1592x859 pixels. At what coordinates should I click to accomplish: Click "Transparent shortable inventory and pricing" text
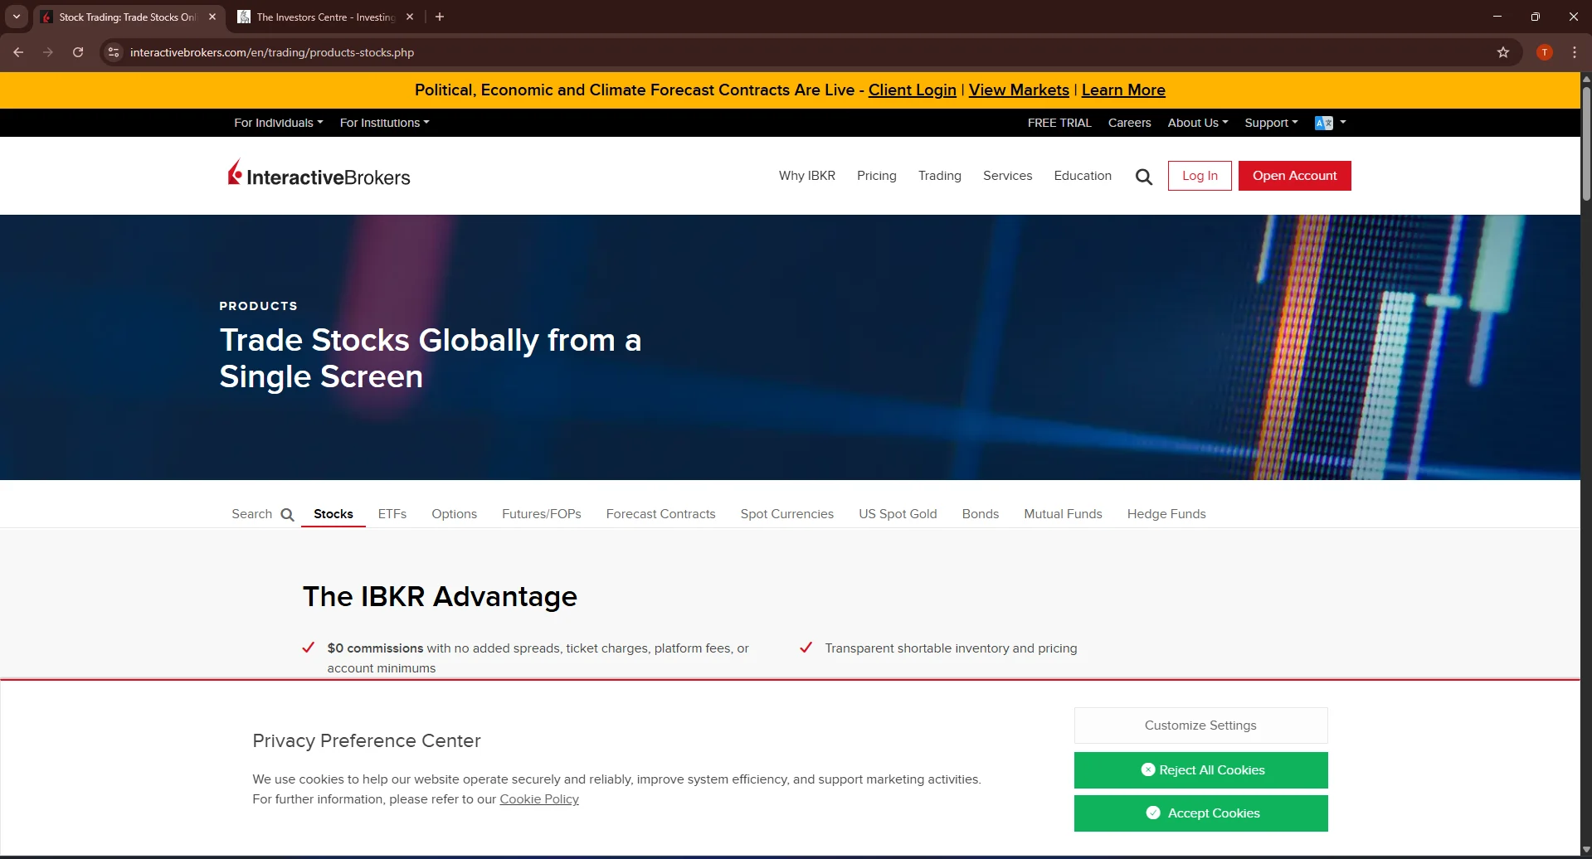(951, 648)
